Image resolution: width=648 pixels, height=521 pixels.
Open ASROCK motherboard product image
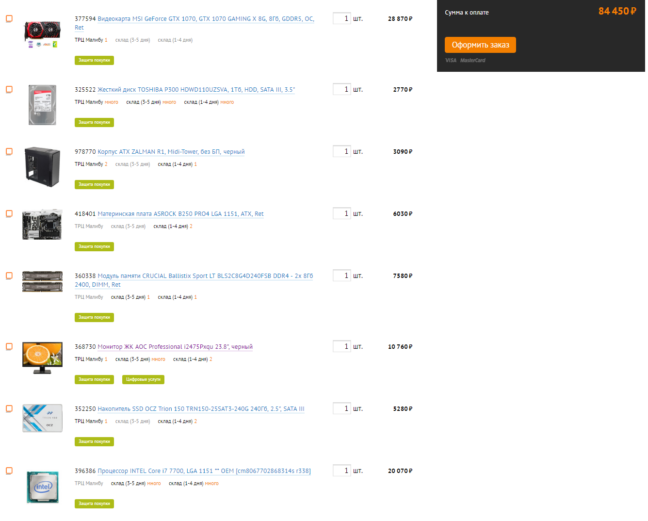click(42, 225)
